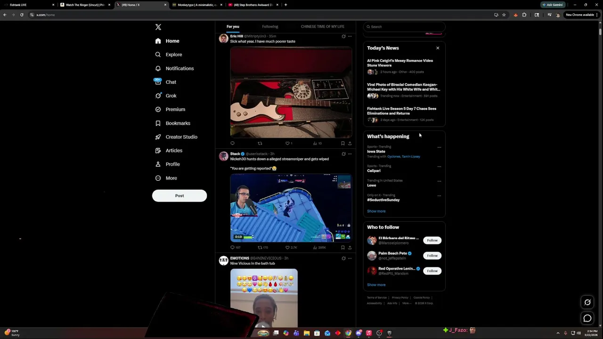603x339 pixels.
Task: Open more options on Eric Hill's post
Action: pyautogui.click(x=350, y=36)
